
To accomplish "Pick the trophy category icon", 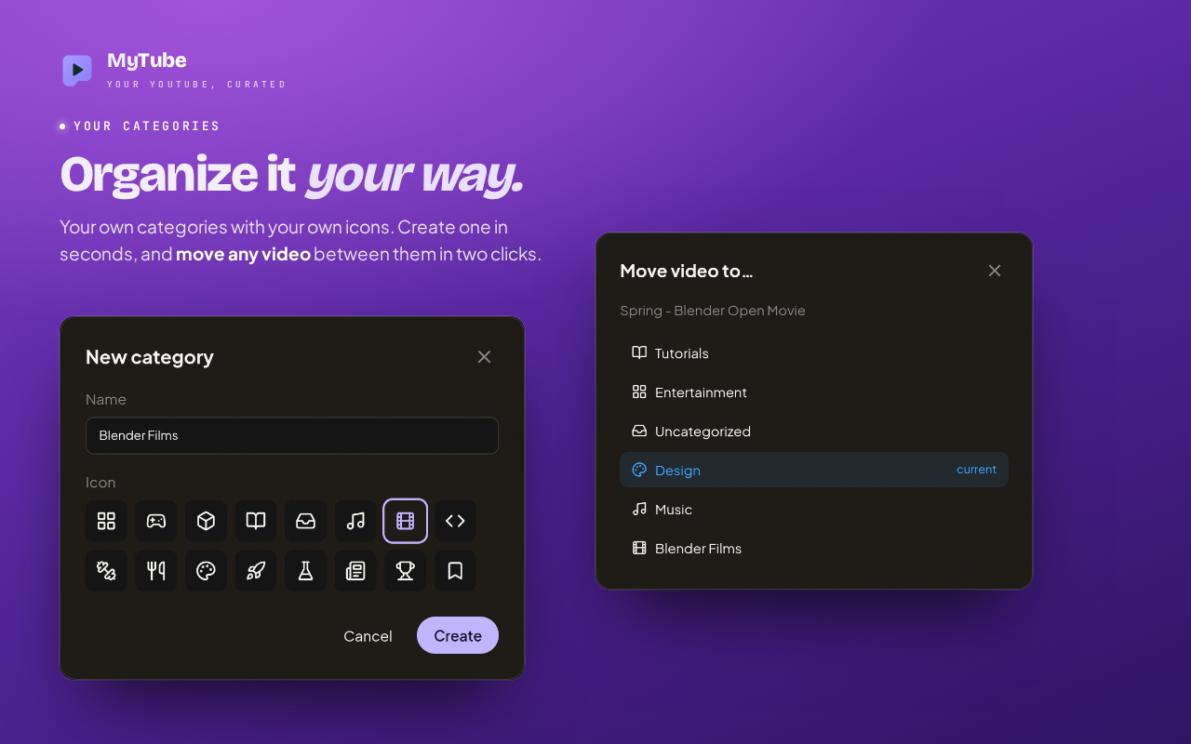I will pos(406,571).
